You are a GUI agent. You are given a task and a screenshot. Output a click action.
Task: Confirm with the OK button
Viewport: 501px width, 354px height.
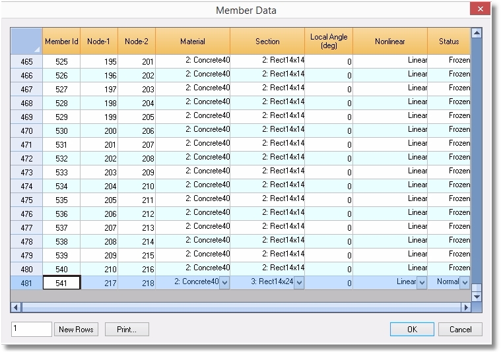pos(412,330)
